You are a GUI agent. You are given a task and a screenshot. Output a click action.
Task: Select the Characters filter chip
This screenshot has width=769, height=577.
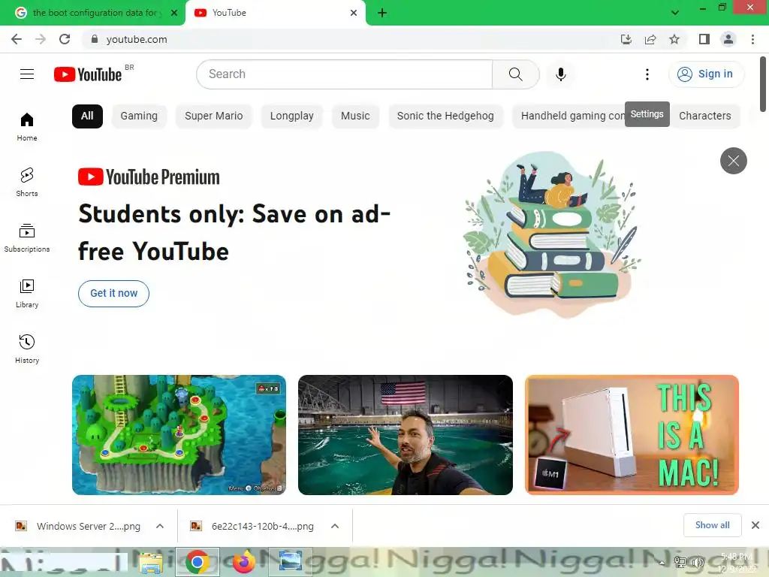[704, 116]
